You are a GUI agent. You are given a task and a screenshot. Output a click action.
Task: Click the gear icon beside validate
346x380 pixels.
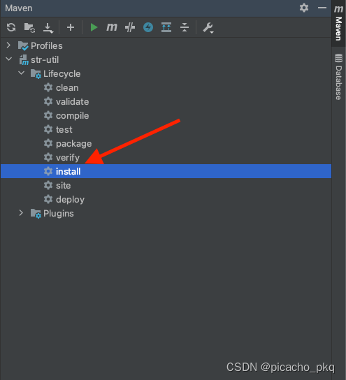coord(48,101)
